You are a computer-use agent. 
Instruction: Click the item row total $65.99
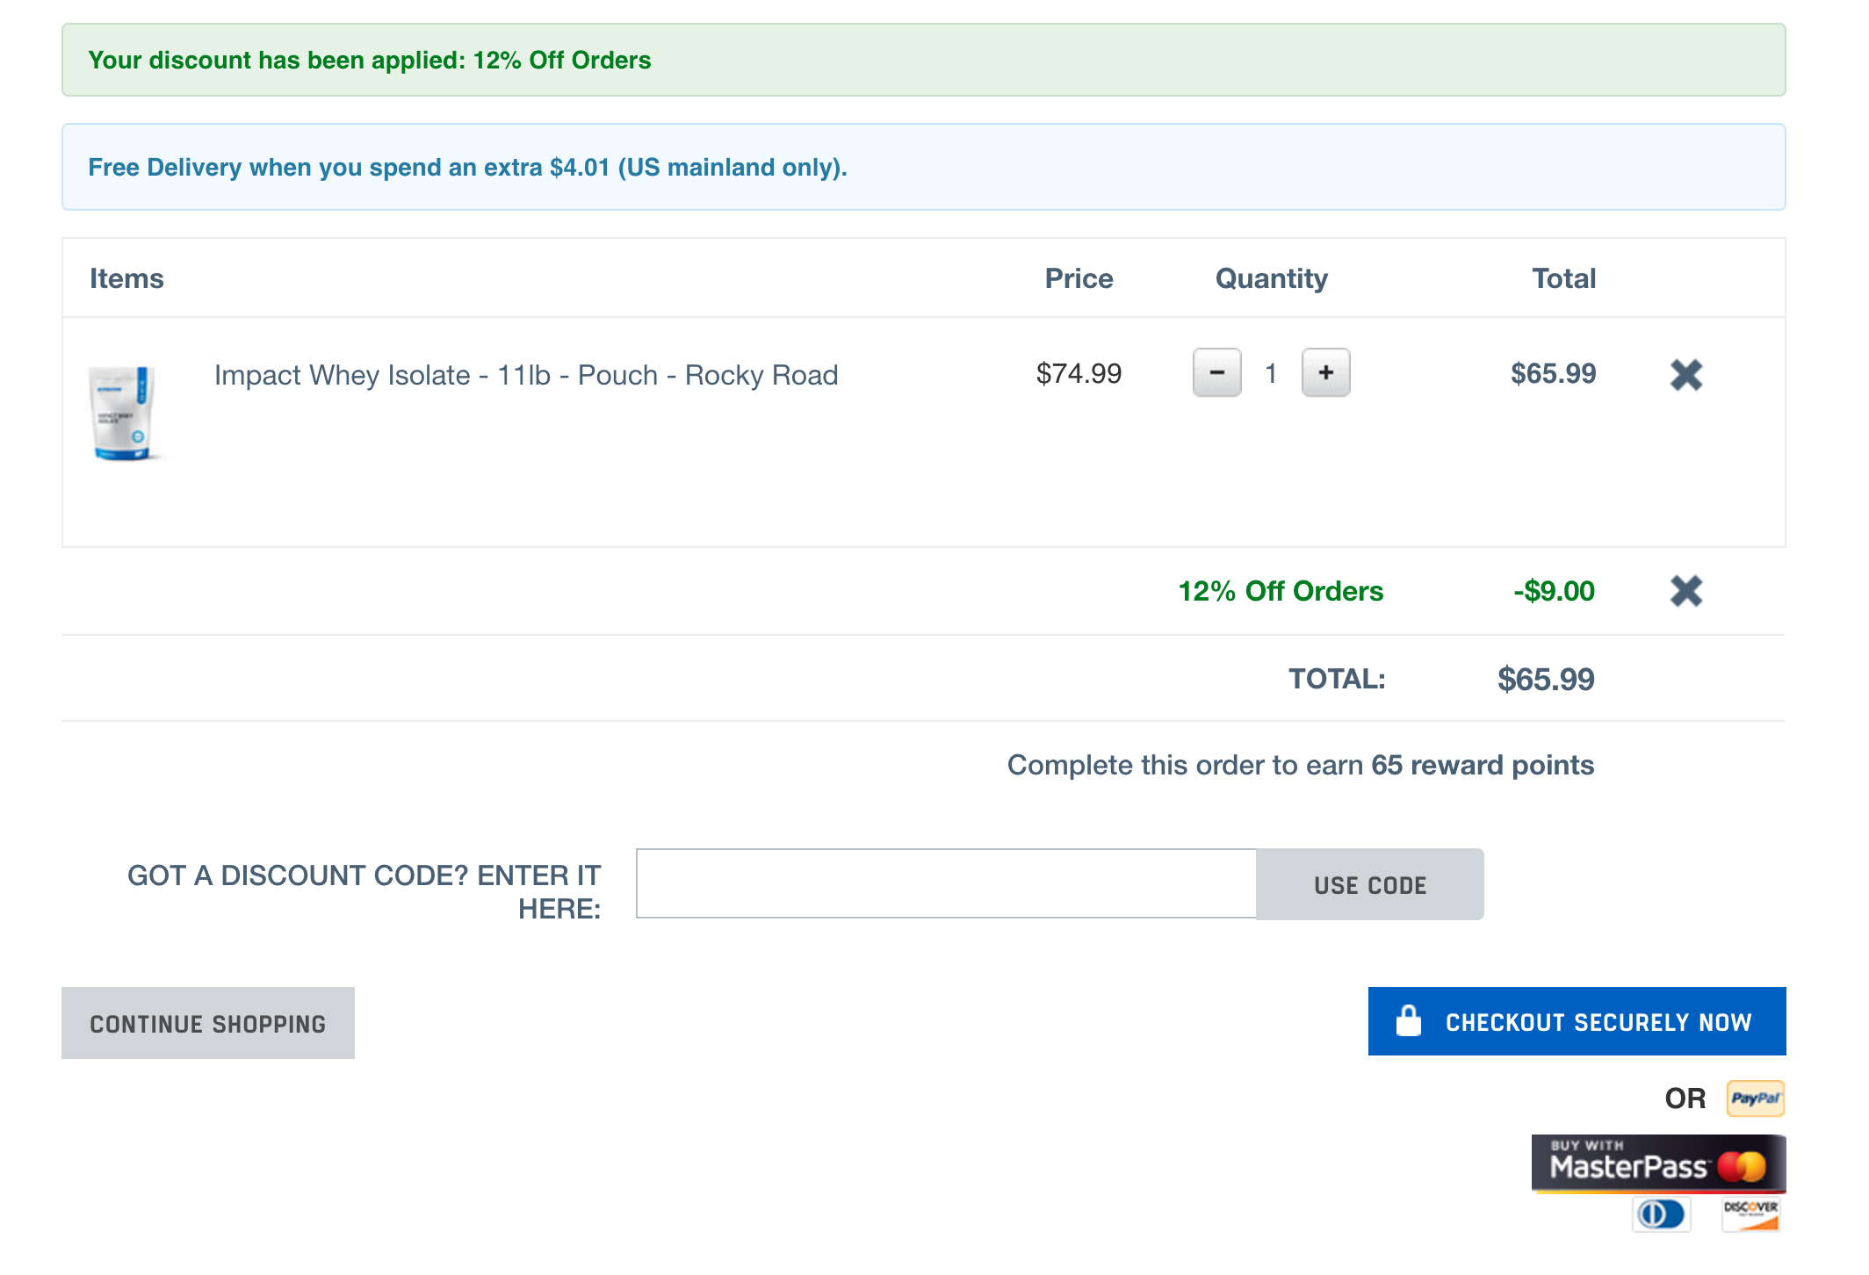[x=1553, y=373]
